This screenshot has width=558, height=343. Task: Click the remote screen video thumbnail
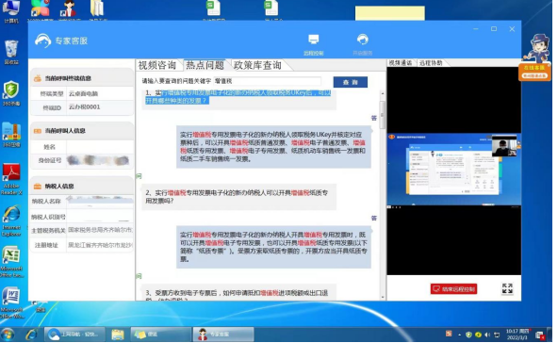(x=453, y=169)
